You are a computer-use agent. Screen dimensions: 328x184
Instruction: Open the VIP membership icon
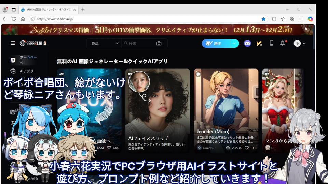(x=259, y=43)
